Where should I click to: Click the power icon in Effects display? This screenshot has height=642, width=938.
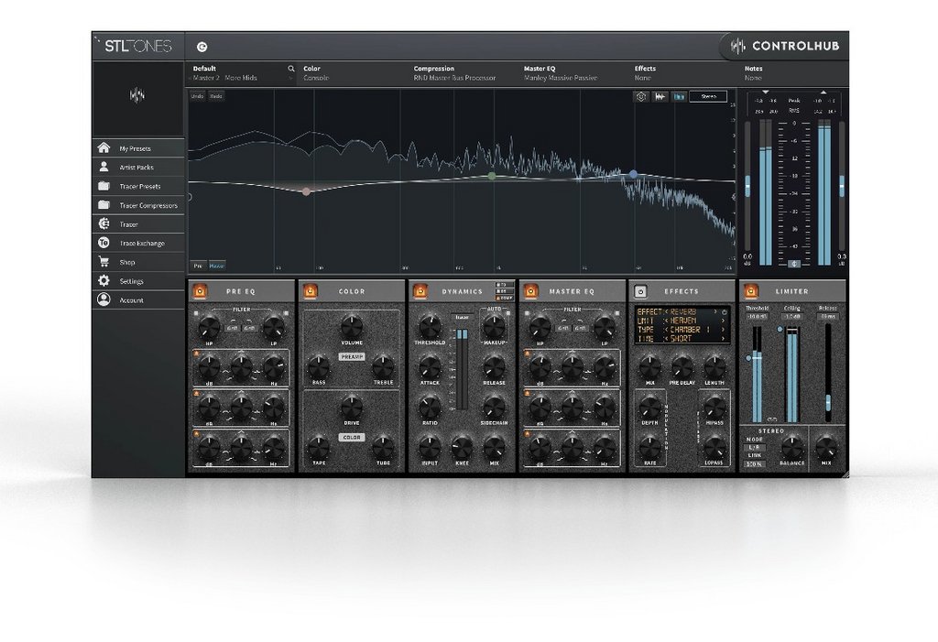tap(725, 312)
